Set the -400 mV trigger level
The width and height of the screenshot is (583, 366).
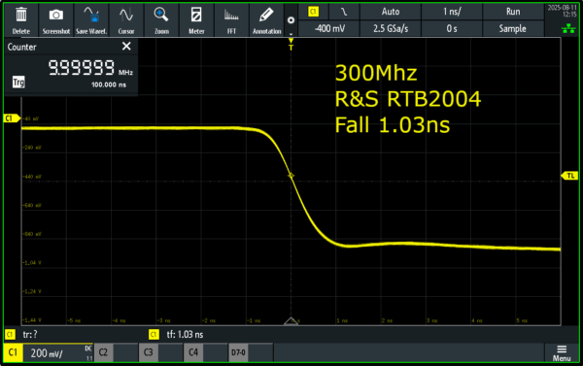click(x=329, y=28)
